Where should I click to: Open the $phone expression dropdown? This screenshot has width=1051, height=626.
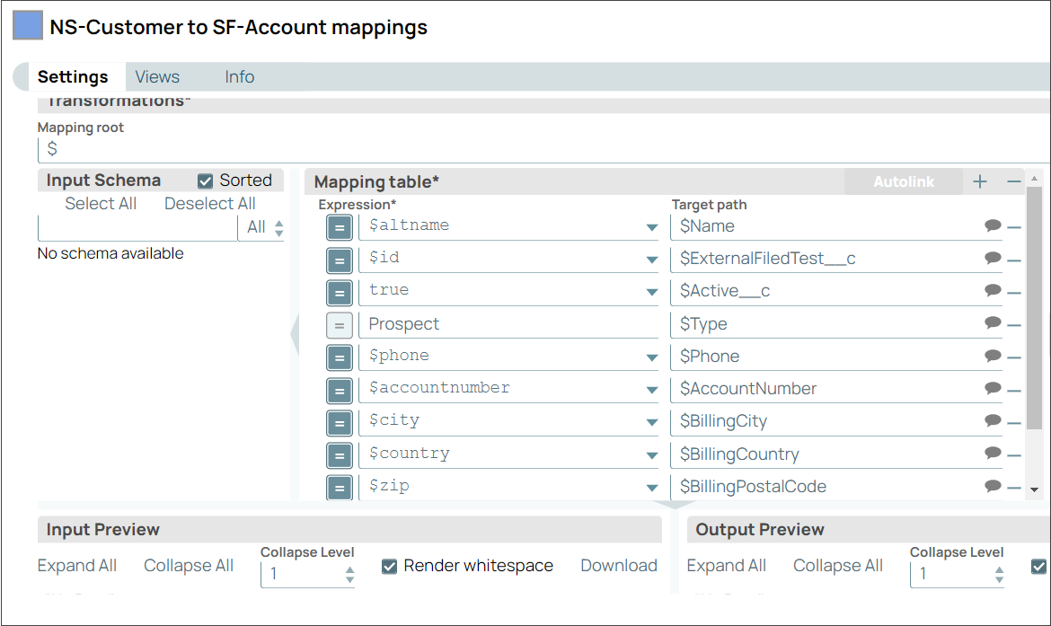(x=654, y=357)
